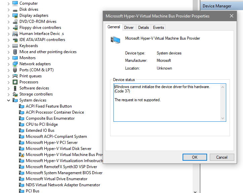243x193 pixels.
Task: Select Microsoft ACPI-Compliant System
Action: point(56,137)
